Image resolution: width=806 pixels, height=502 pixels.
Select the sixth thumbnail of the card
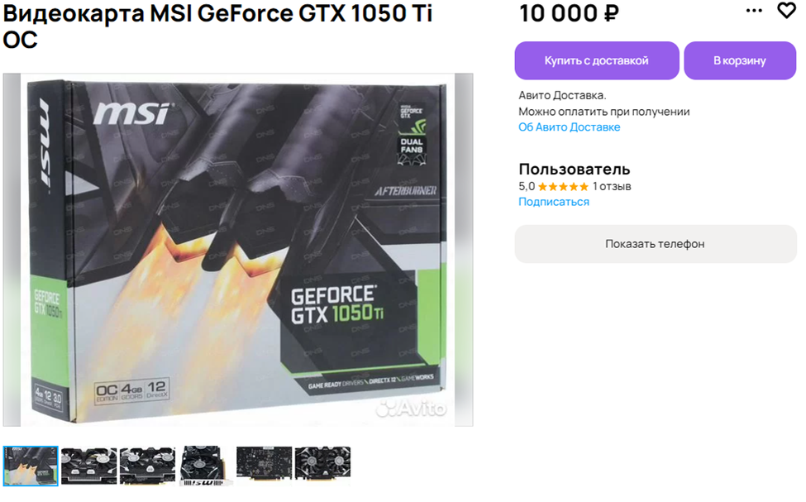coord(322,466)
